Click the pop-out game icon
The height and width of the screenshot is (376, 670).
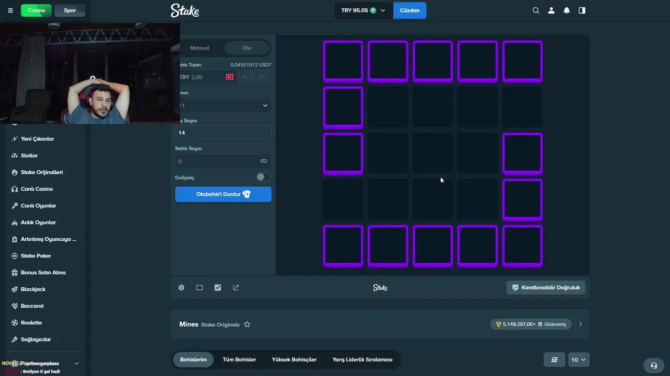(x=236, y=288)
